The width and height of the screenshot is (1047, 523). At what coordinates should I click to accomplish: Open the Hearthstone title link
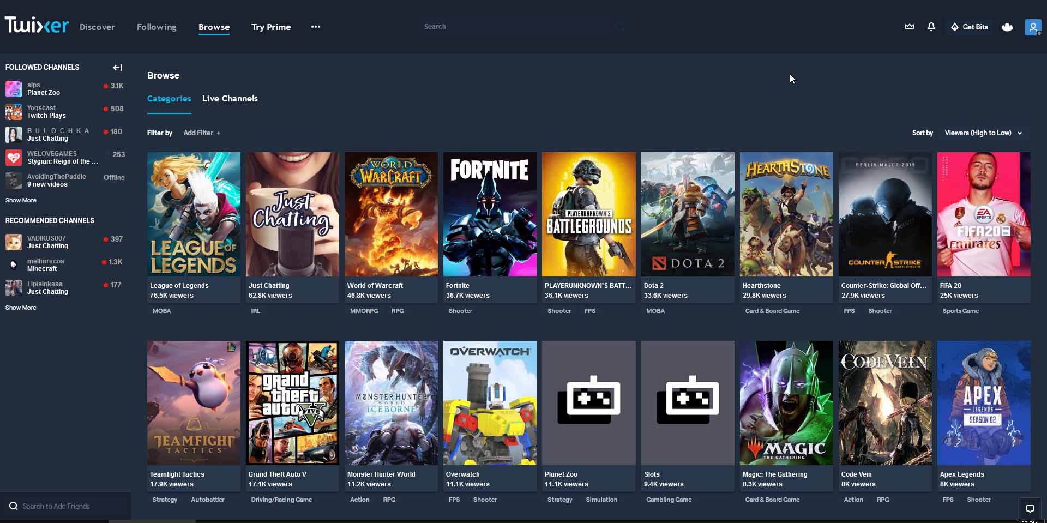[x=761, y=286]
